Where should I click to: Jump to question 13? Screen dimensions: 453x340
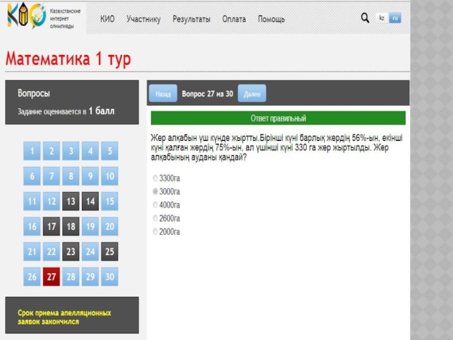point(71,201)
